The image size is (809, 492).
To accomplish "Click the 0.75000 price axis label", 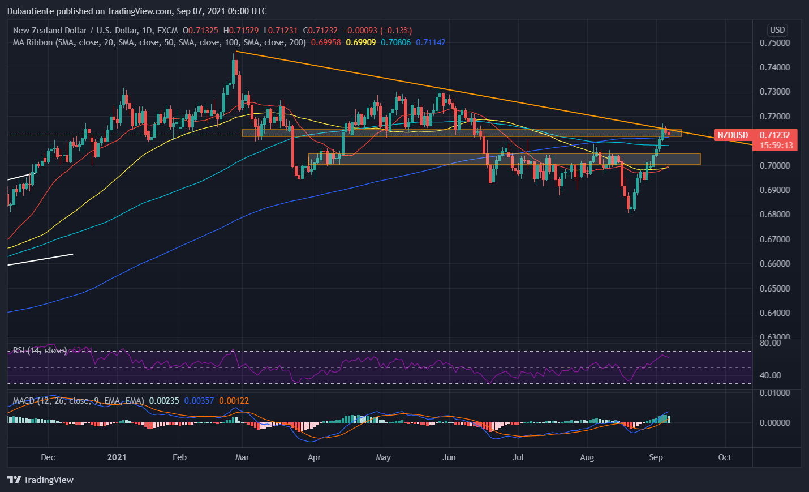I will (775, 43).
